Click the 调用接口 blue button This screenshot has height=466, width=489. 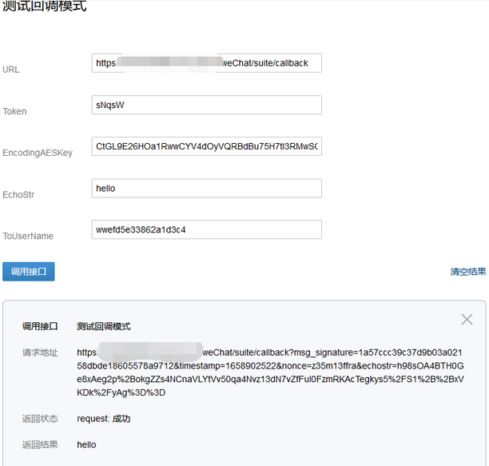tap(29, 272)
